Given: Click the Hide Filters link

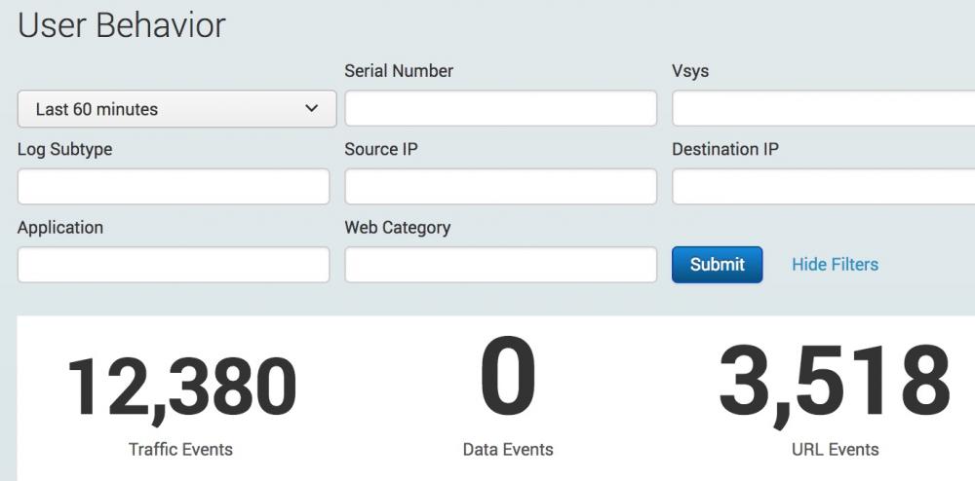Looking at the screenshot, I should pyautogui.click(x=835, y=265).
